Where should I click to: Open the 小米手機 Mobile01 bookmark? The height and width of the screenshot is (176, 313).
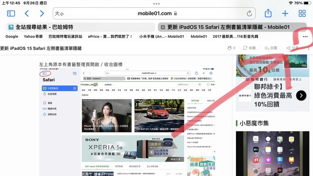click(x=161, y=37)
